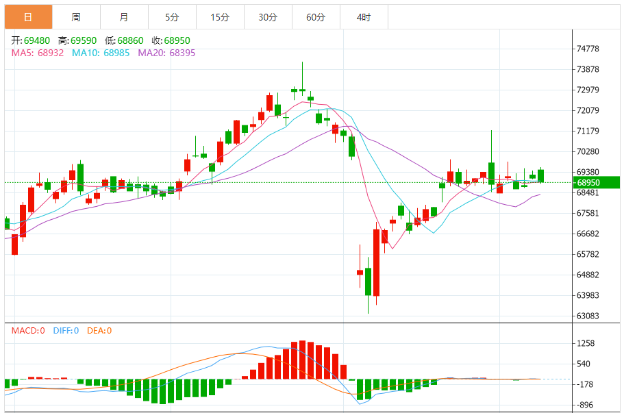This screenshot has width=624, height=413.
Task: Open the 4时 interval tab
Action: [x=364, y=17]
